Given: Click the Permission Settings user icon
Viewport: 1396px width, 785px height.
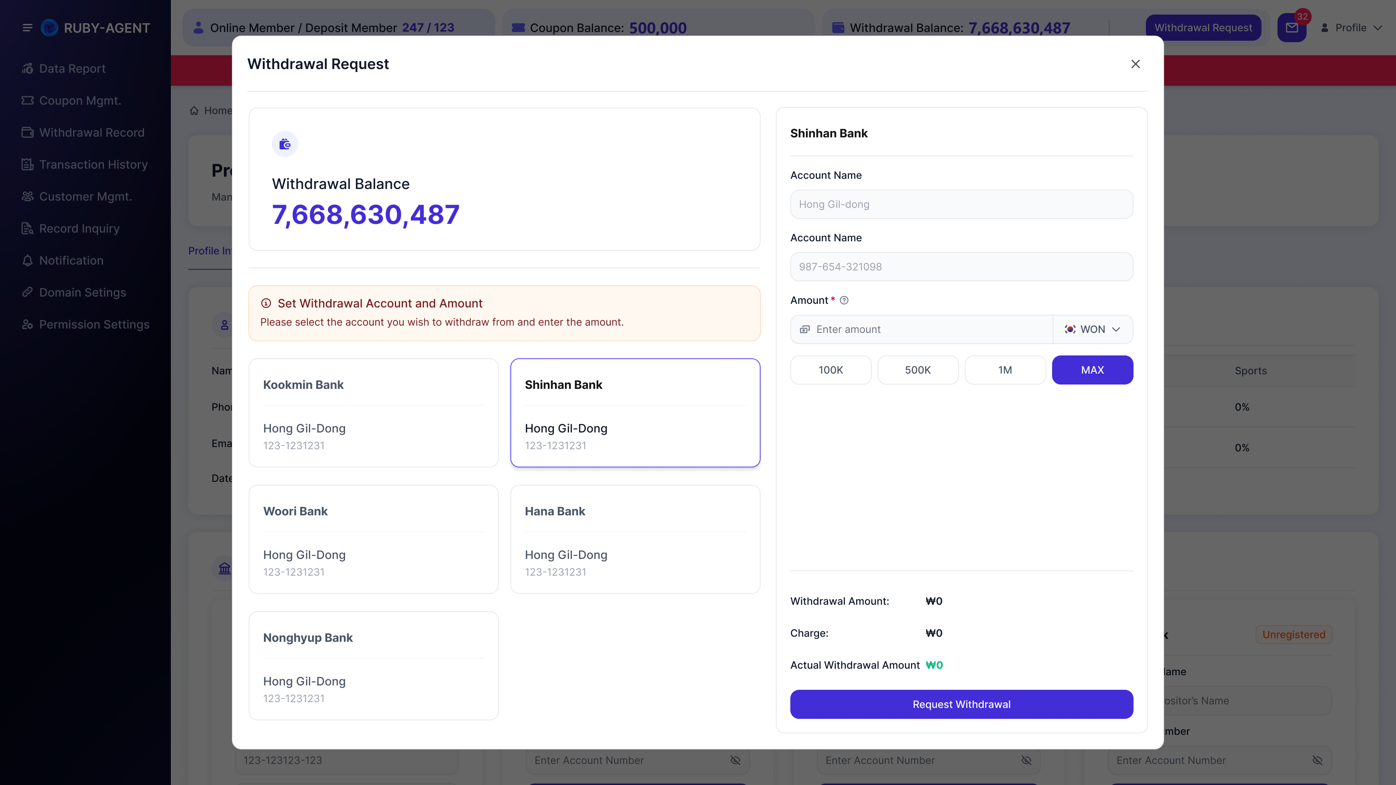Looking at the screenshot, I should pos(28,324).
